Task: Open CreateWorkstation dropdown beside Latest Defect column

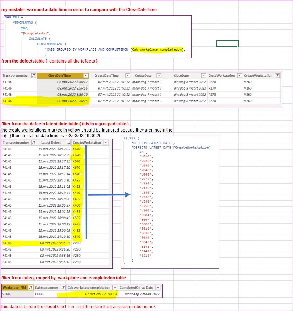Action: [x=106, y=143]
